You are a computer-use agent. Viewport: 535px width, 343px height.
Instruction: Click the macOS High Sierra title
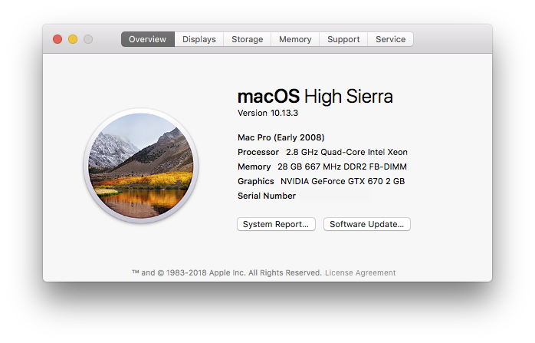(315, 97)
